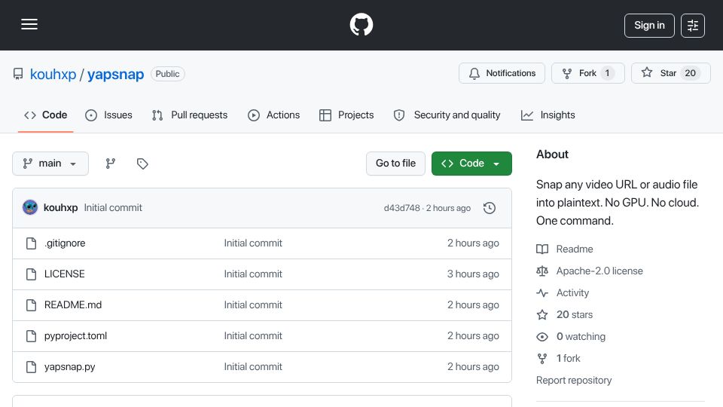The height and width of the screenshot is (407, 723).
Task: Select the Code tab
Action: coord(46,115)
